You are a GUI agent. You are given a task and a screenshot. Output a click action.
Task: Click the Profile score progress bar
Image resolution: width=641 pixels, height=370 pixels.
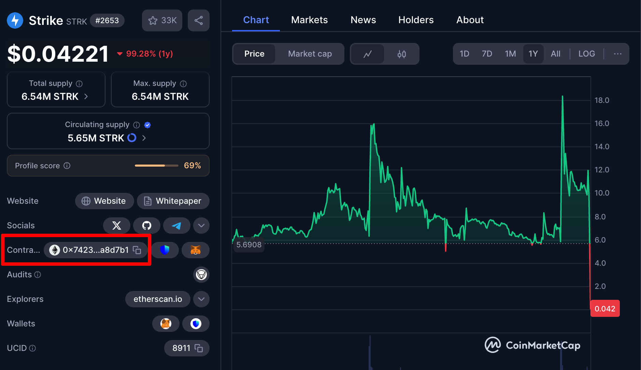click(157, 166)
